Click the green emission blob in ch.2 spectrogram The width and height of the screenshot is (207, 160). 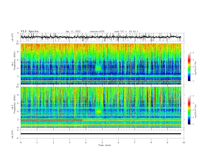point(98,111)
